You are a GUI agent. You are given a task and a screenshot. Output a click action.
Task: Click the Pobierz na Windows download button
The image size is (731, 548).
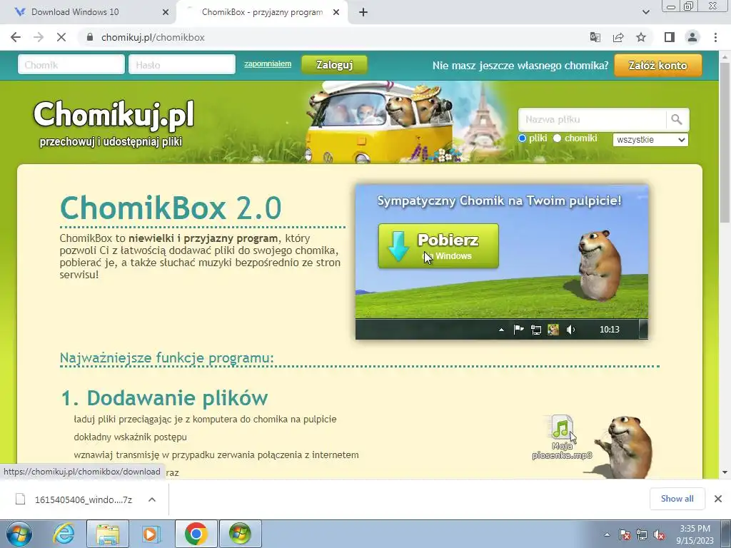(x=438, y=246)
